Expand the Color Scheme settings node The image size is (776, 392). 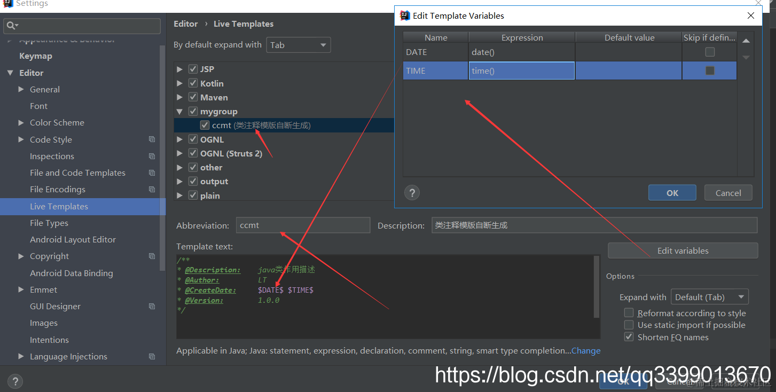pyautogui.click(x=21, y=122)
